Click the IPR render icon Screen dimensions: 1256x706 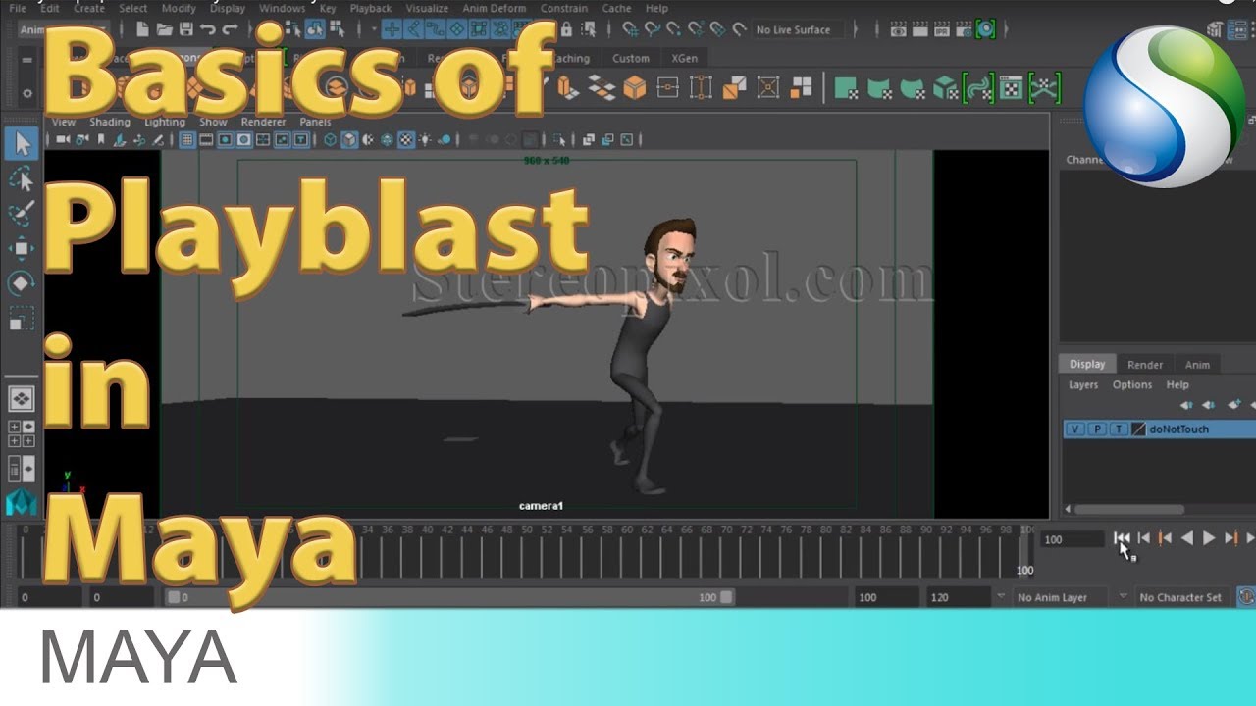coord(940,29)
